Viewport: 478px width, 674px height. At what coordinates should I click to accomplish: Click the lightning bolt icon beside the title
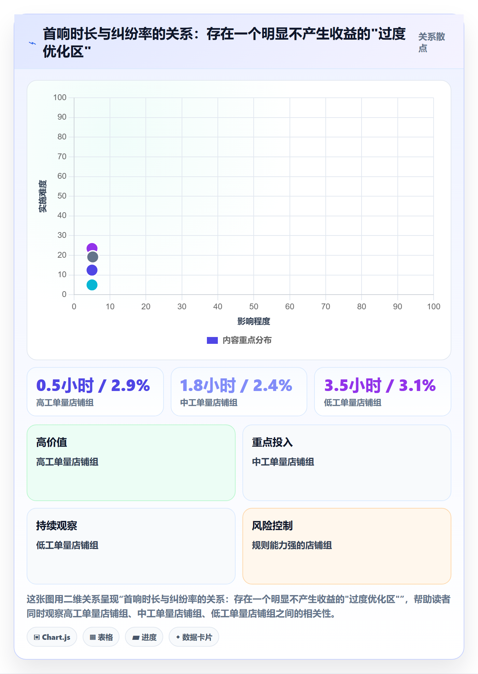point(32,43)
